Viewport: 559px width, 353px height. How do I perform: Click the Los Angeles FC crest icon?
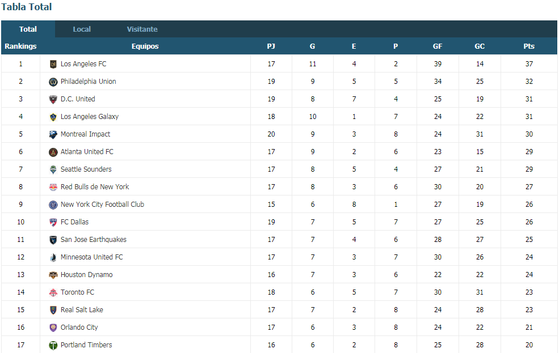53,64
